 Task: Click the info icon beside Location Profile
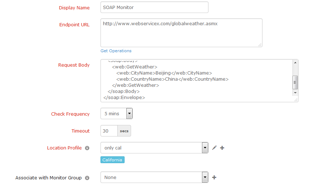[x=87, y=148]
